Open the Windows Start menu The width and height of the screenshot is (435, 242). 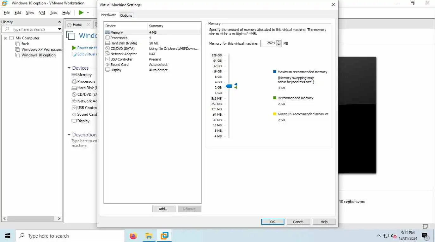8,236
